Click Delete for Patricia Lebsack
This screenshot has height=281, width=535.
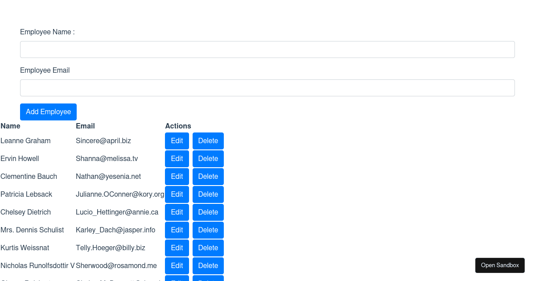pos(208,194)
